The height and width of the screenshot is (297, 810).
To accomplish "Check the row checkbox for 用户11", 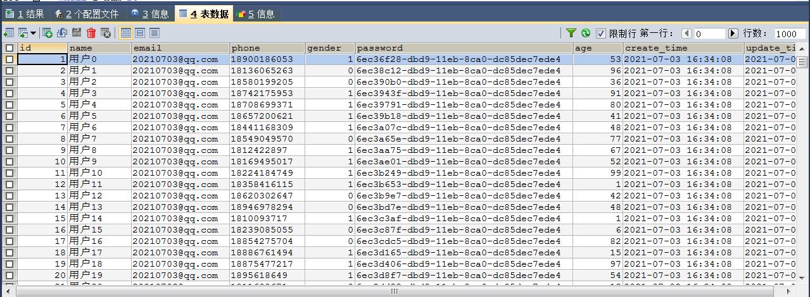I will pos(9,185).
